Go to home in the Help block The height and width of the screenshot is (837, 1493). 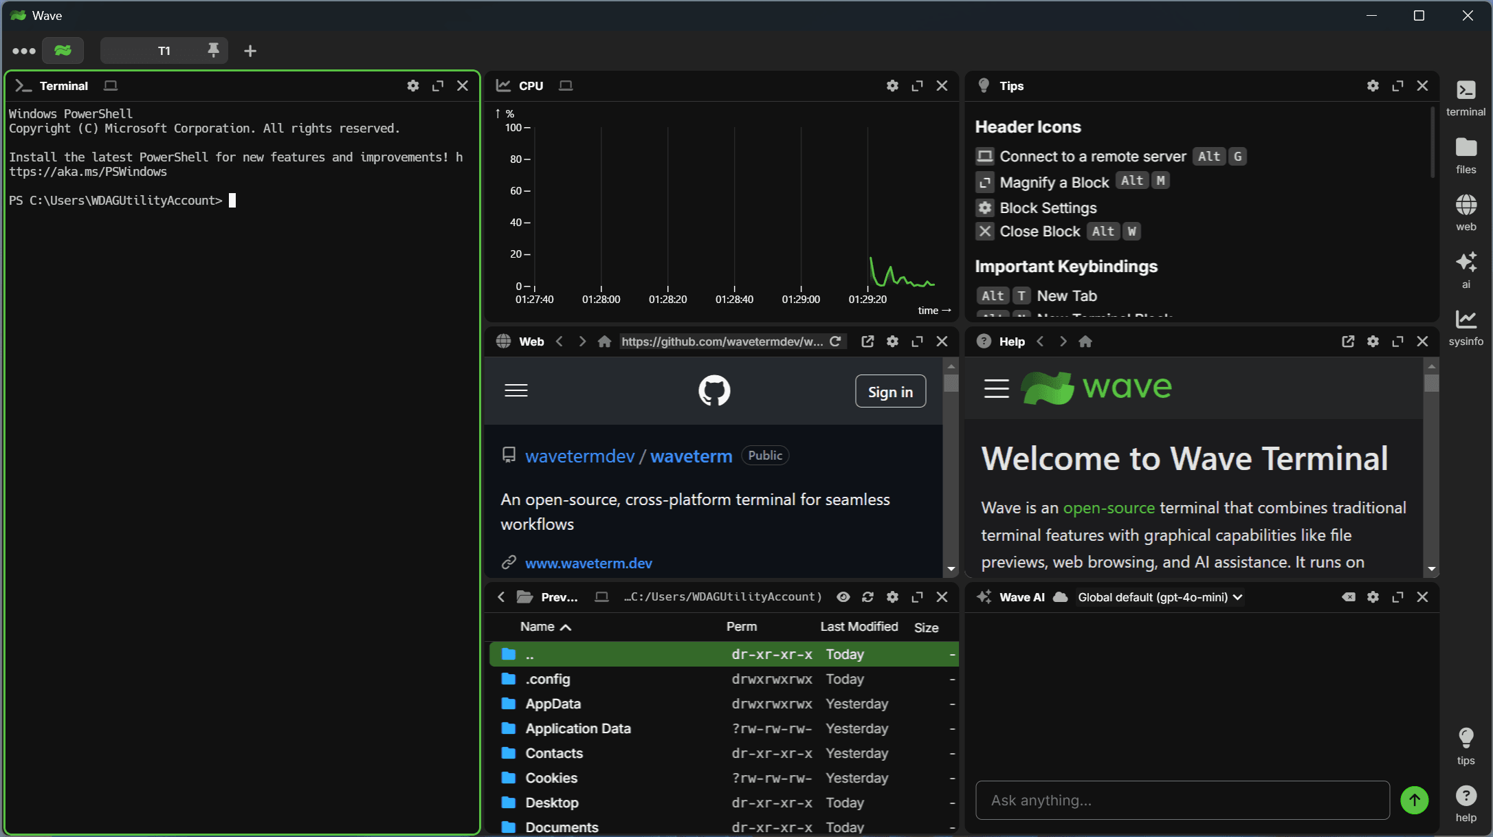pos(1085,342)
